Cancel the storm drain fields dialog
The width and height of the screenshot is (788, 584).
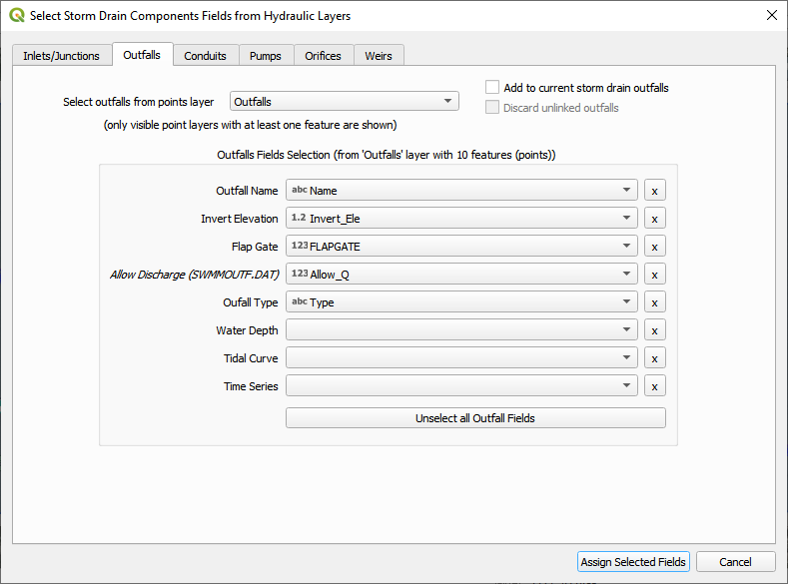tap(735, 562)
